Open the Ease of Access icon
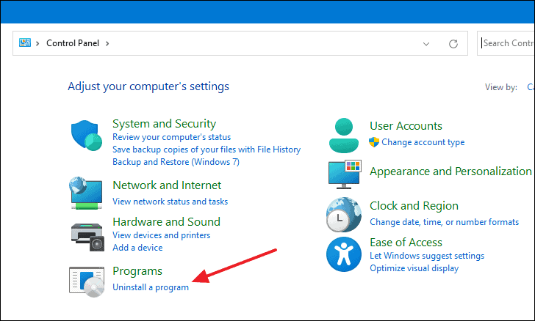535x321 pixels. (x=344, y=254)
